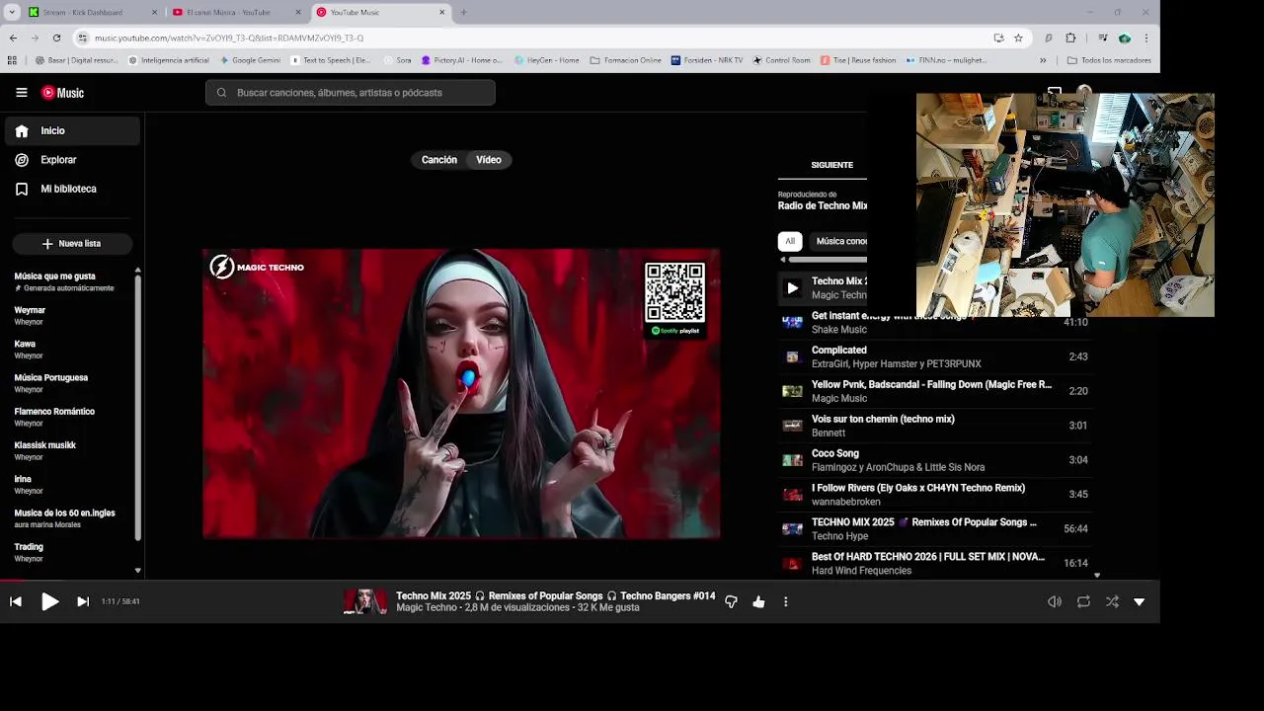Click the Magic Techno video thumbnail

click(x=461, y=394)
